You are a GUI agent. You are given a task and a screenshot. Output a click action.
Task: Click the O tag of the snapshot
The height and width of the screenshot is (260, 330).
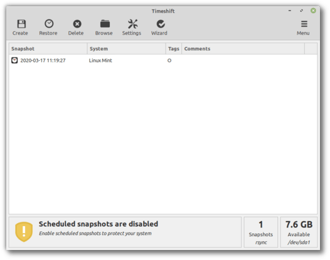[169, 61]
